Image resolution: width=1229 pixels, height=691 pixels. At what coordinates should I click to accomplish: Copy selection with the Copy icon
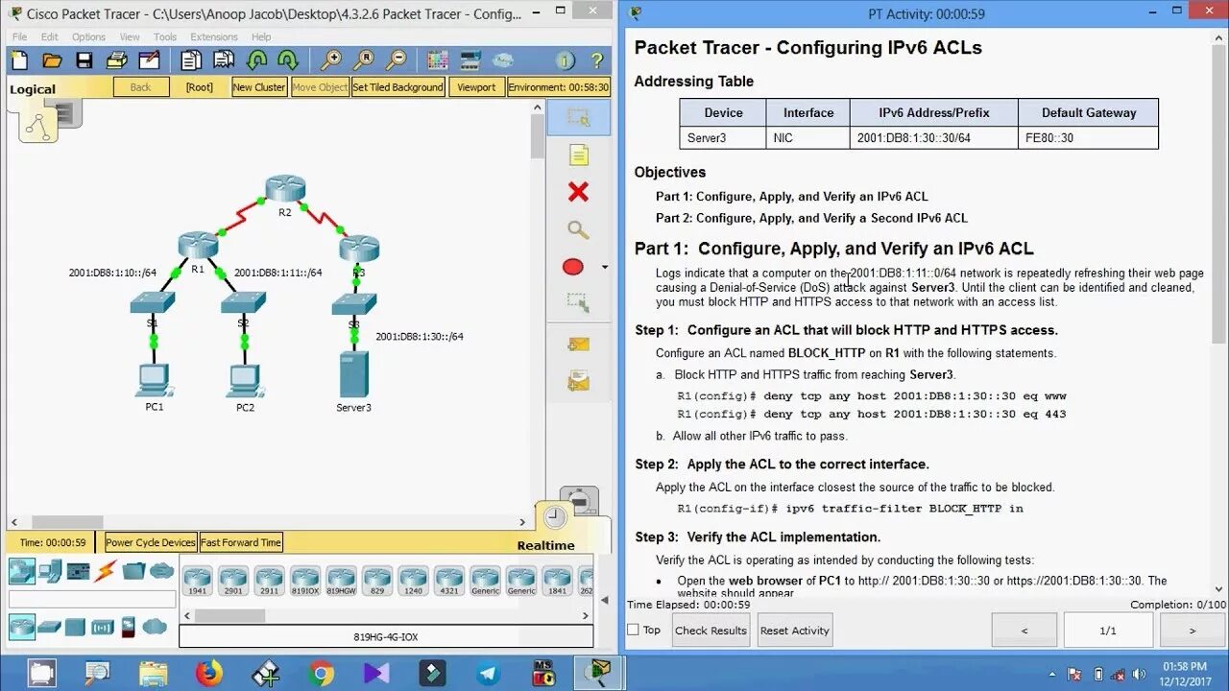(x=191, y=60)
